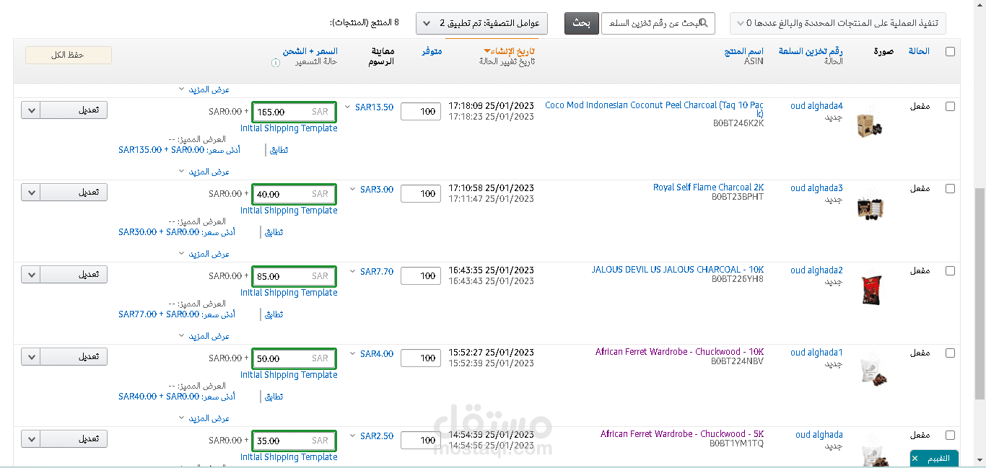Screen dimensions: 986x468
Task: Open the edit dropdown arrow for the 40.00 row
Action: (31, 193)
